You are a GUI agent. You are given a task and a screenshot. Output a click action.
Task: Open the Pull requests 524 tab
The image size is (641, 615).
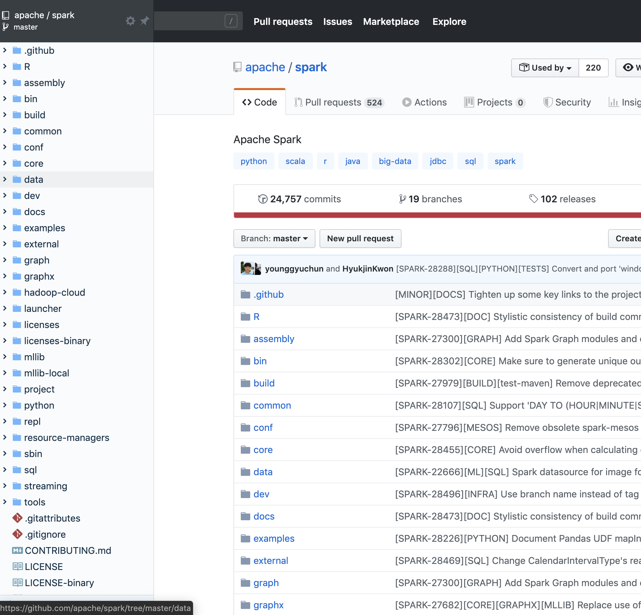tap(339, 102)
